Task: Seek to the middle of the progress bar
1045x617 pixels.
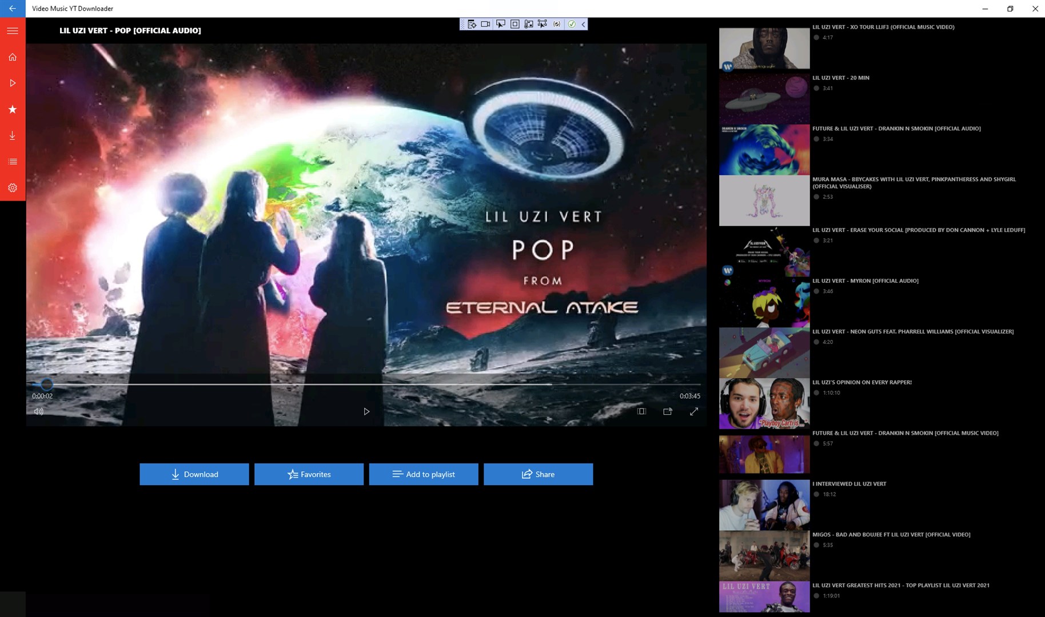Action: [x=366, y=384]
